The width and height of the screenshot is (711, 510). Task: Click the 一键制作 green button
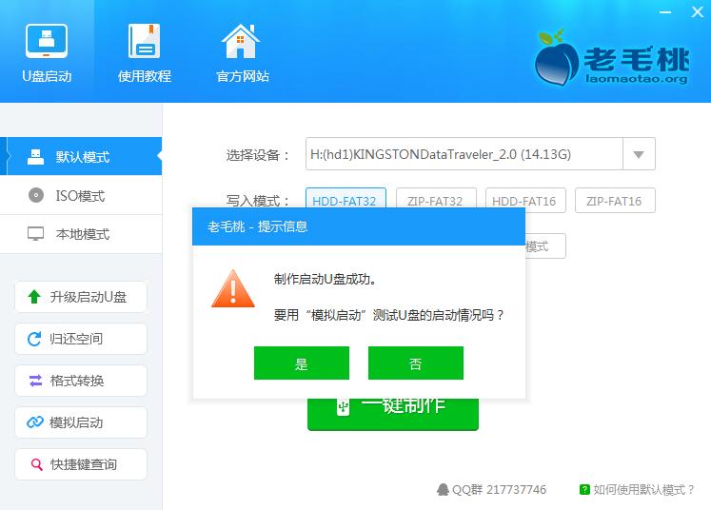pyautogui.click(x=393, y=414)
